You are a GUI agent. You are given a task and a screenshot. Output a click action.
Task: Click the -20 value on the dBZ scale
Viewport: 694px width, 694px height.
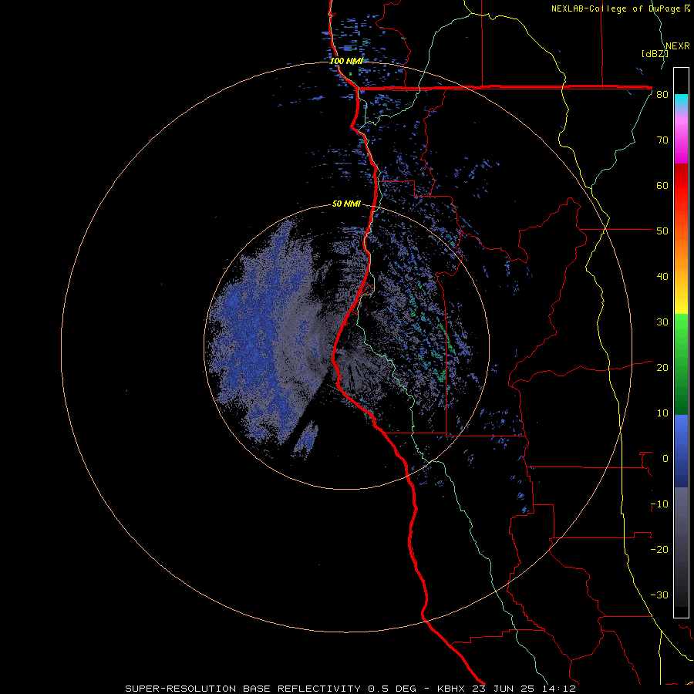tap(659, 549)
